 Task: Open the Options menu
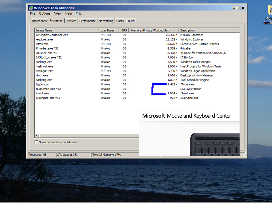tap(45, 13)
